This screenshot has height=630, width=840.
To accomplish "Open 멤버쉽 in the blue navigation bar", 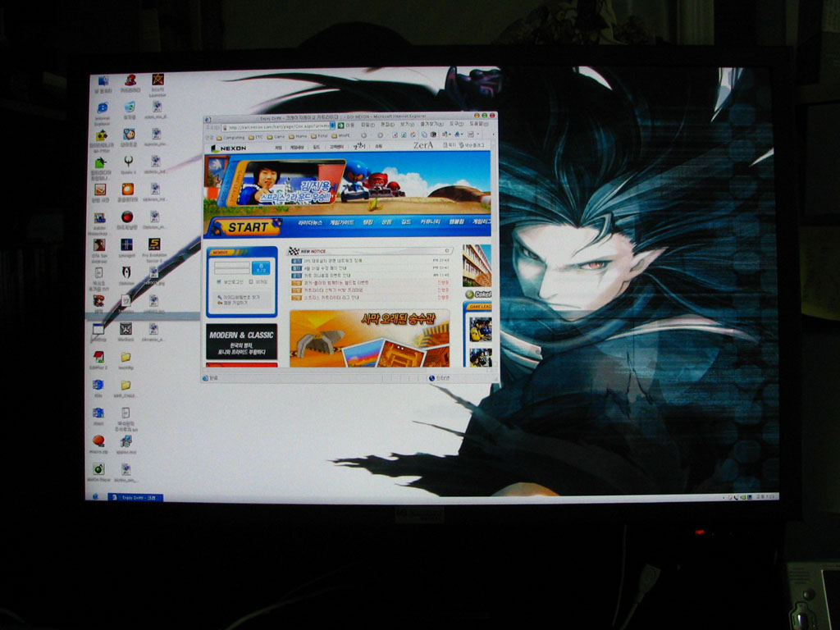I will (x=456, y=221).
